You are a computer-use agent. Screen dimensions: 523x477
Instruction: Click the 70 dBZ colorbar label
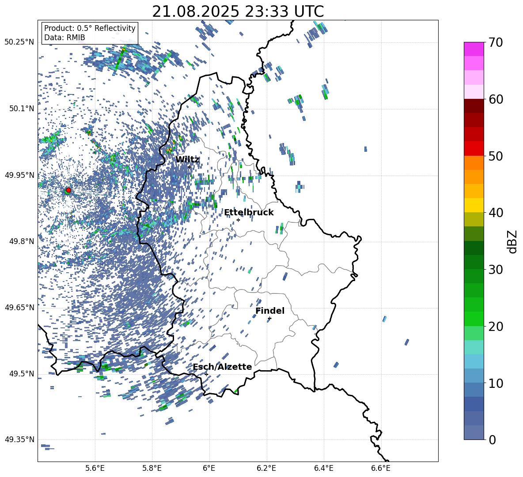pos(495,42)
